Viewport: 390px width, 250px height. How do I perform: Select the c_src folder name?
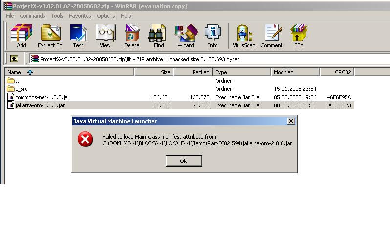22,89
